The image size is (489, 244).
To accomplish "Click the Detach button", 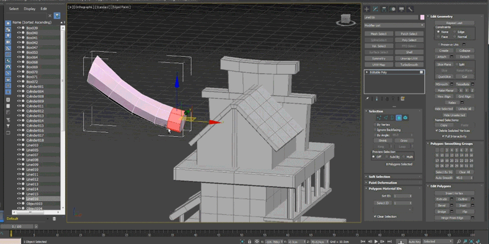I will pyautogui.click(x=465, y=57).
